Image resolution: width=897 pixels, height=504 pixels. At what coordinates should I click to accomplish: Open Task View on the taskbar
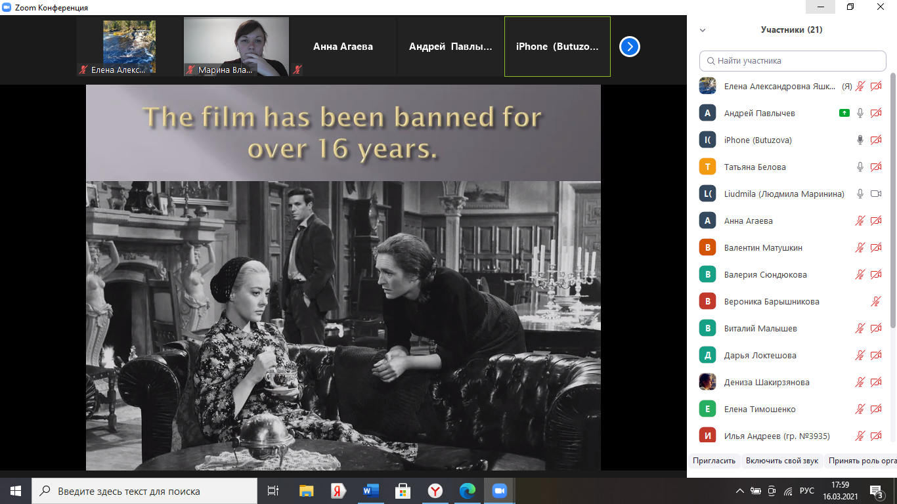[273, 491]
